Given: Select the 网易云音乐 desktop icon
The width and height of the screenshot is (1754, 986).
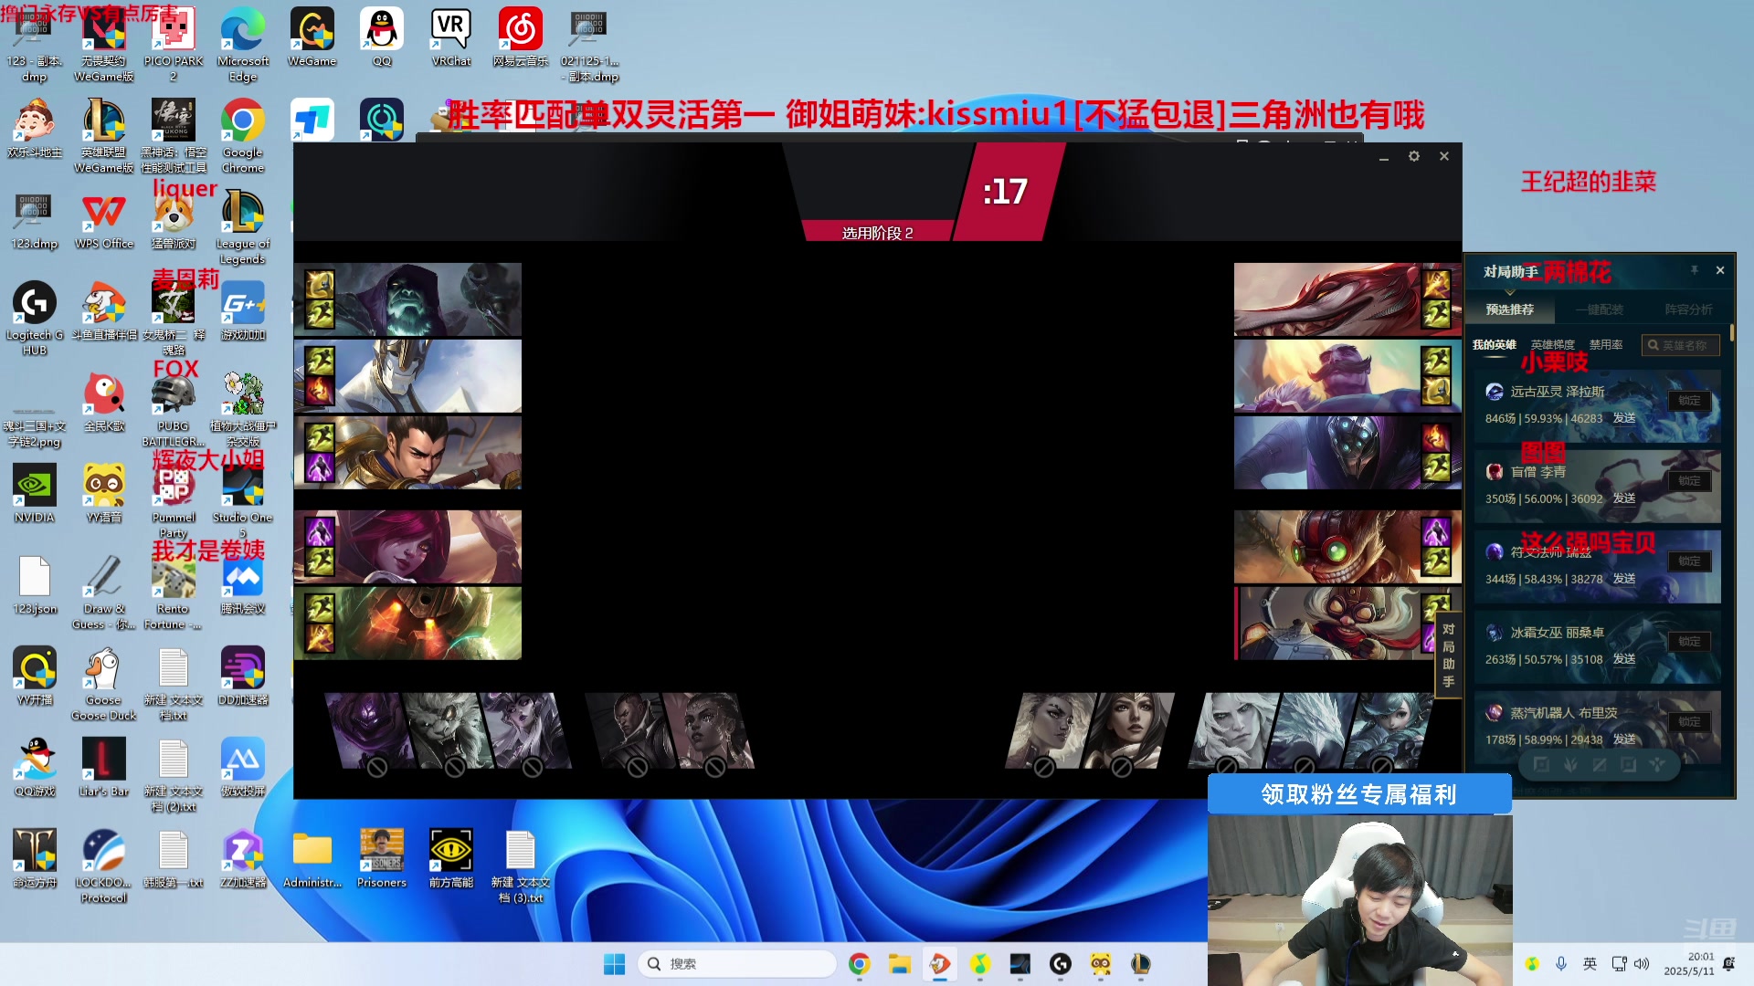Looking at the screenshot, I should [x=521, y=38].
